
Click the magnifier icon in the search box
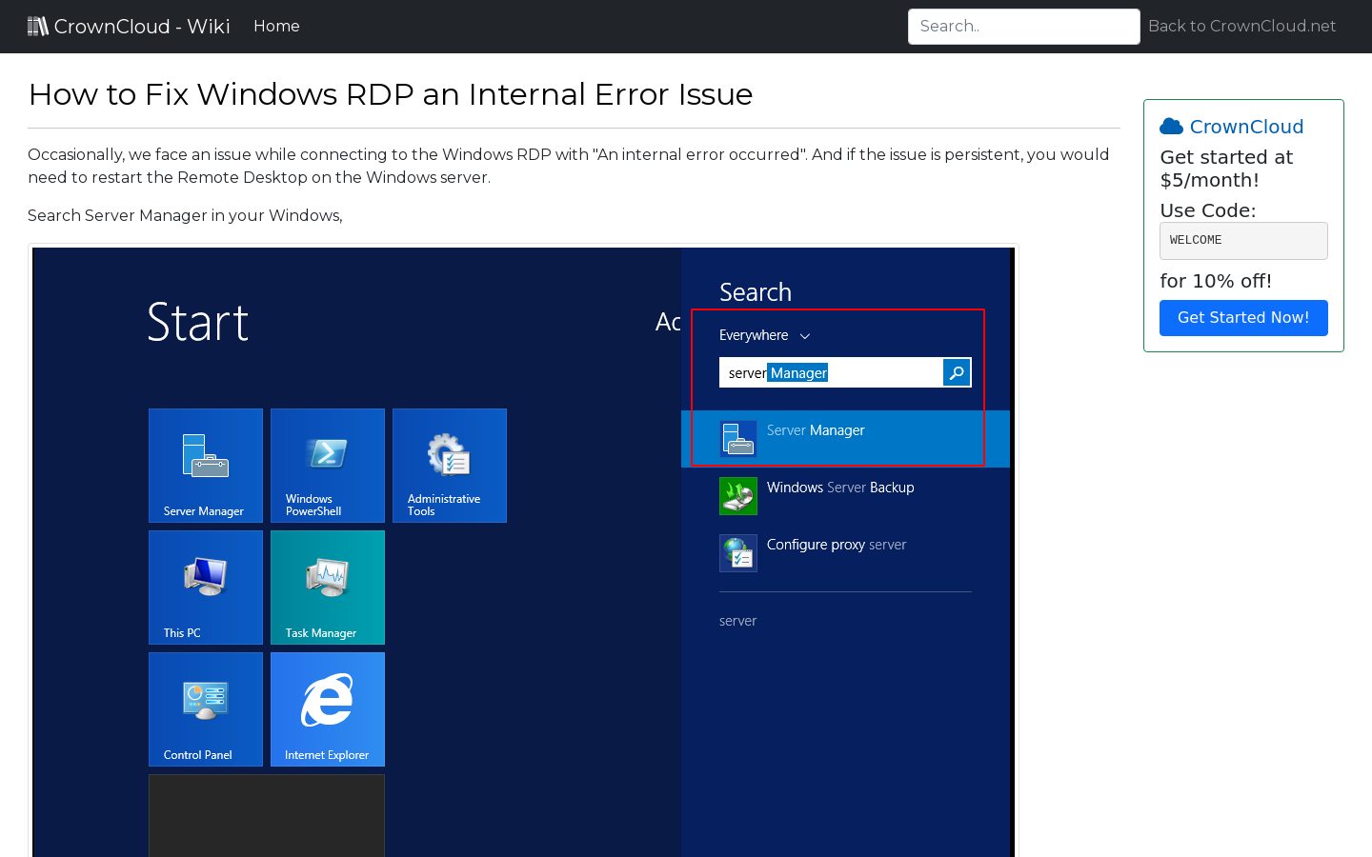tap(956, 372)
